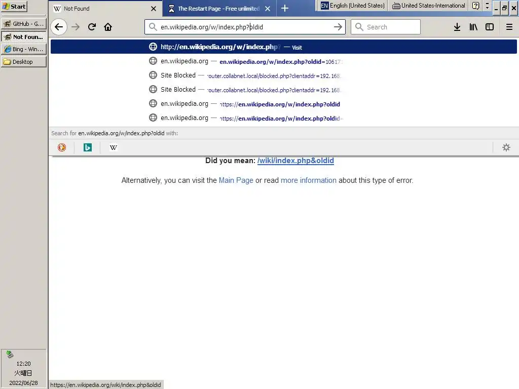Switch to The Restart Page tab
The width and height of the screenshot is (519, 389).
pos(219,9)
